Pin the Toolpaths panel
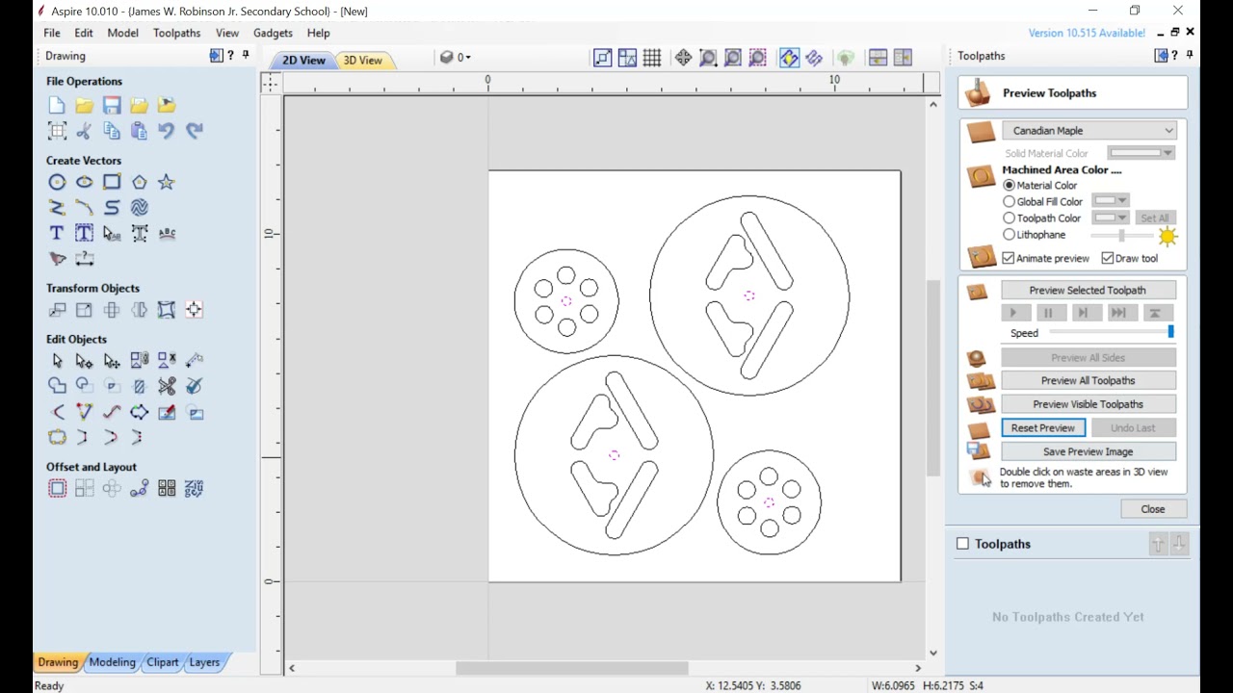This screenshot has width=1233, height=693. (x=1191, y=56)
